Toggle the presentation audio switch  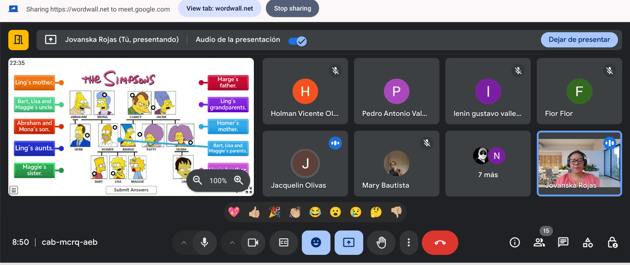coord(297,41)
